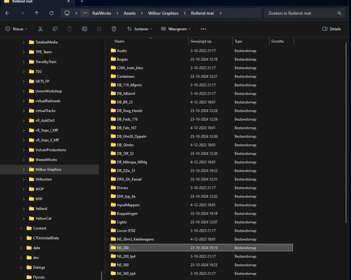
Task: Open the chevron dropdown after Assets breadcrumb
Action: (142, 13)
